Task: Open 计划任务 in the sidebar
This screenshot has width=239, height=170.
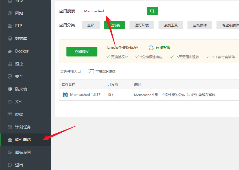Action: (x=25, y=127)
